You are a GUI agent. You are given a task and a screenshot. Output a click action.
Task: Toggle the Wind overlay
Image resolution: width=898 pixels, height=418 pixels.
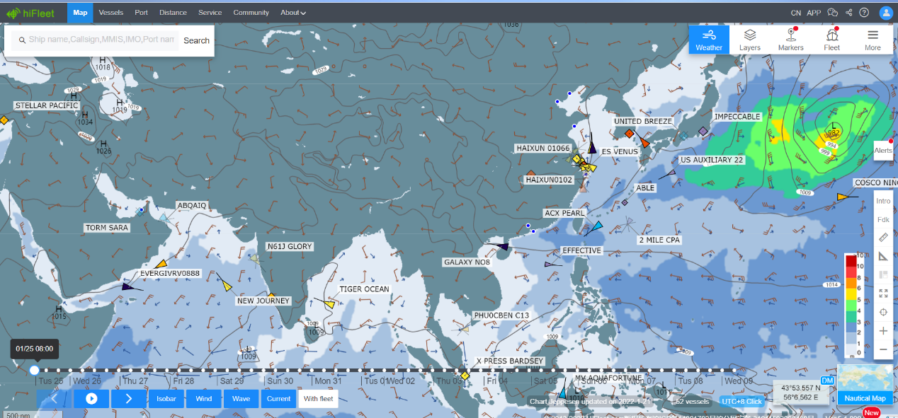coord(204,399)
